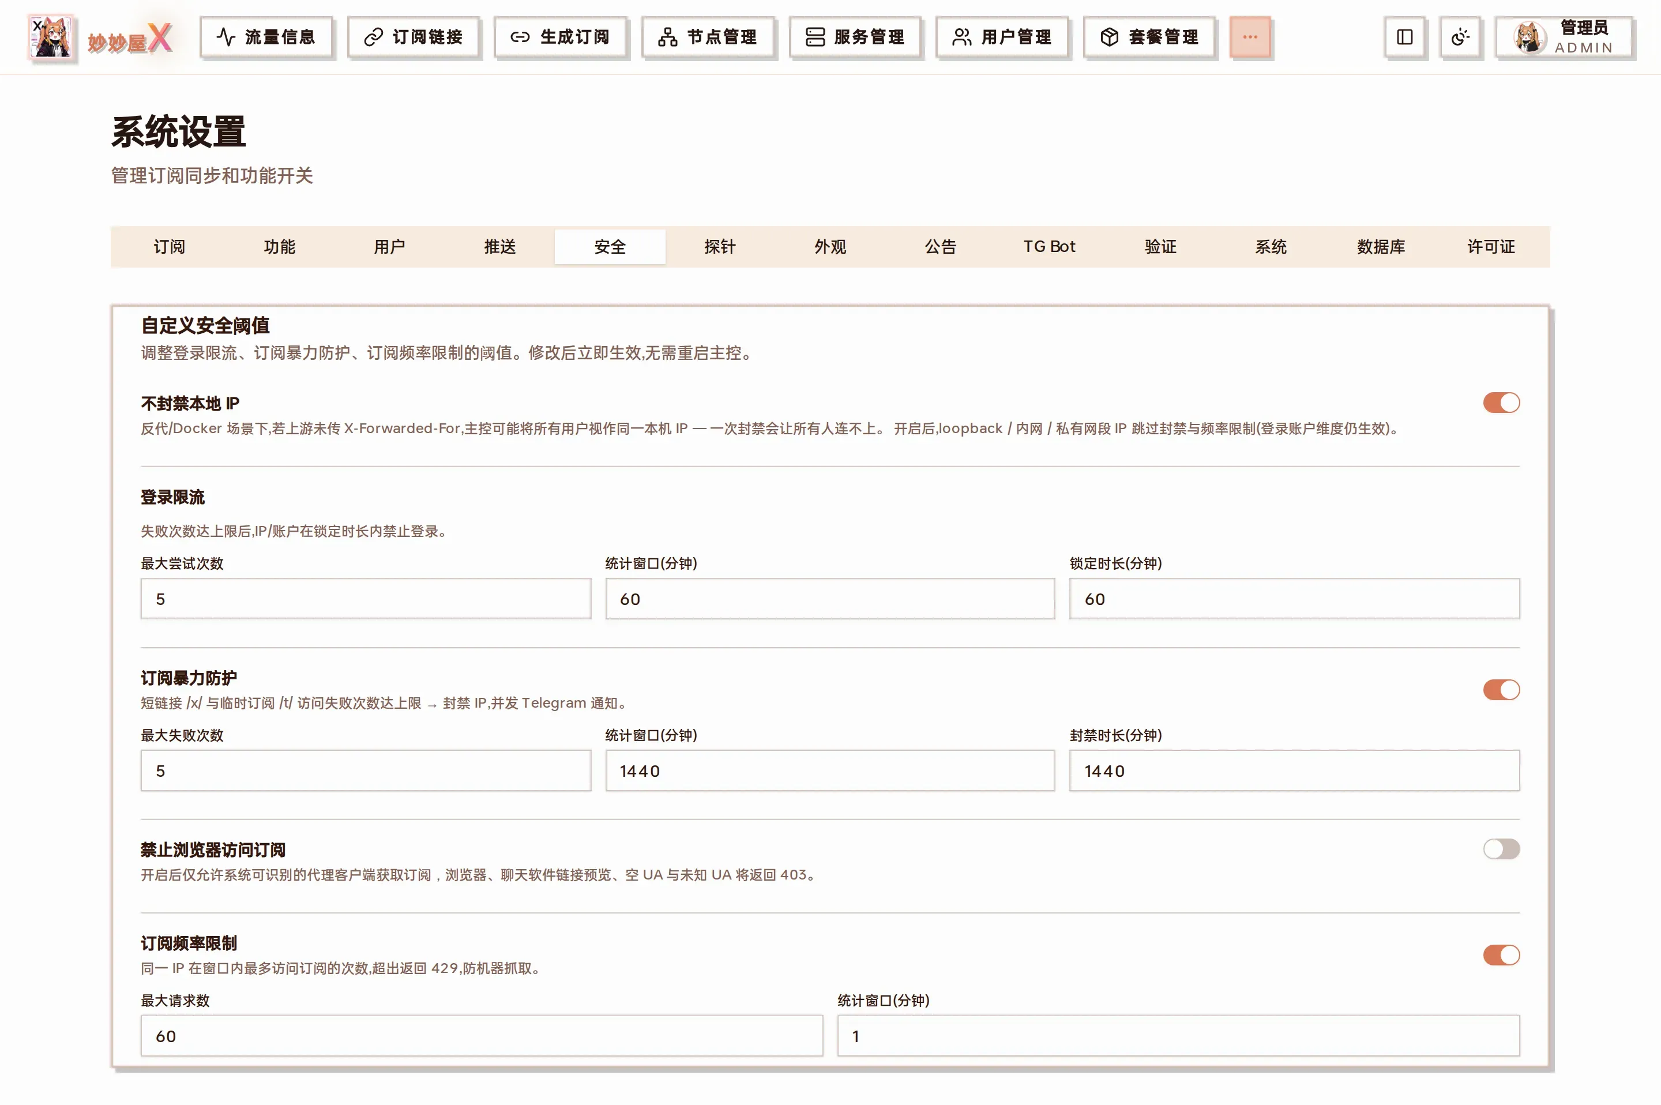Switch theme with the moon icon
The width and height of the screenshot is (1661, 1105).
[x=1460, y=37]
